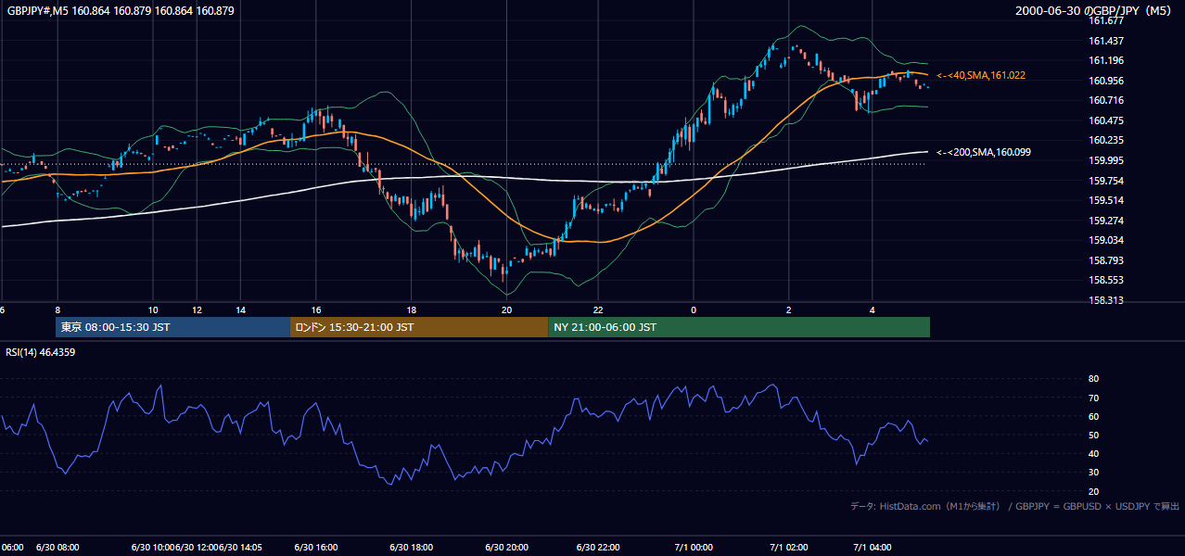Click the 6/30 14:05 bottom time label
Screen dimensions: 1185x556
241,547
